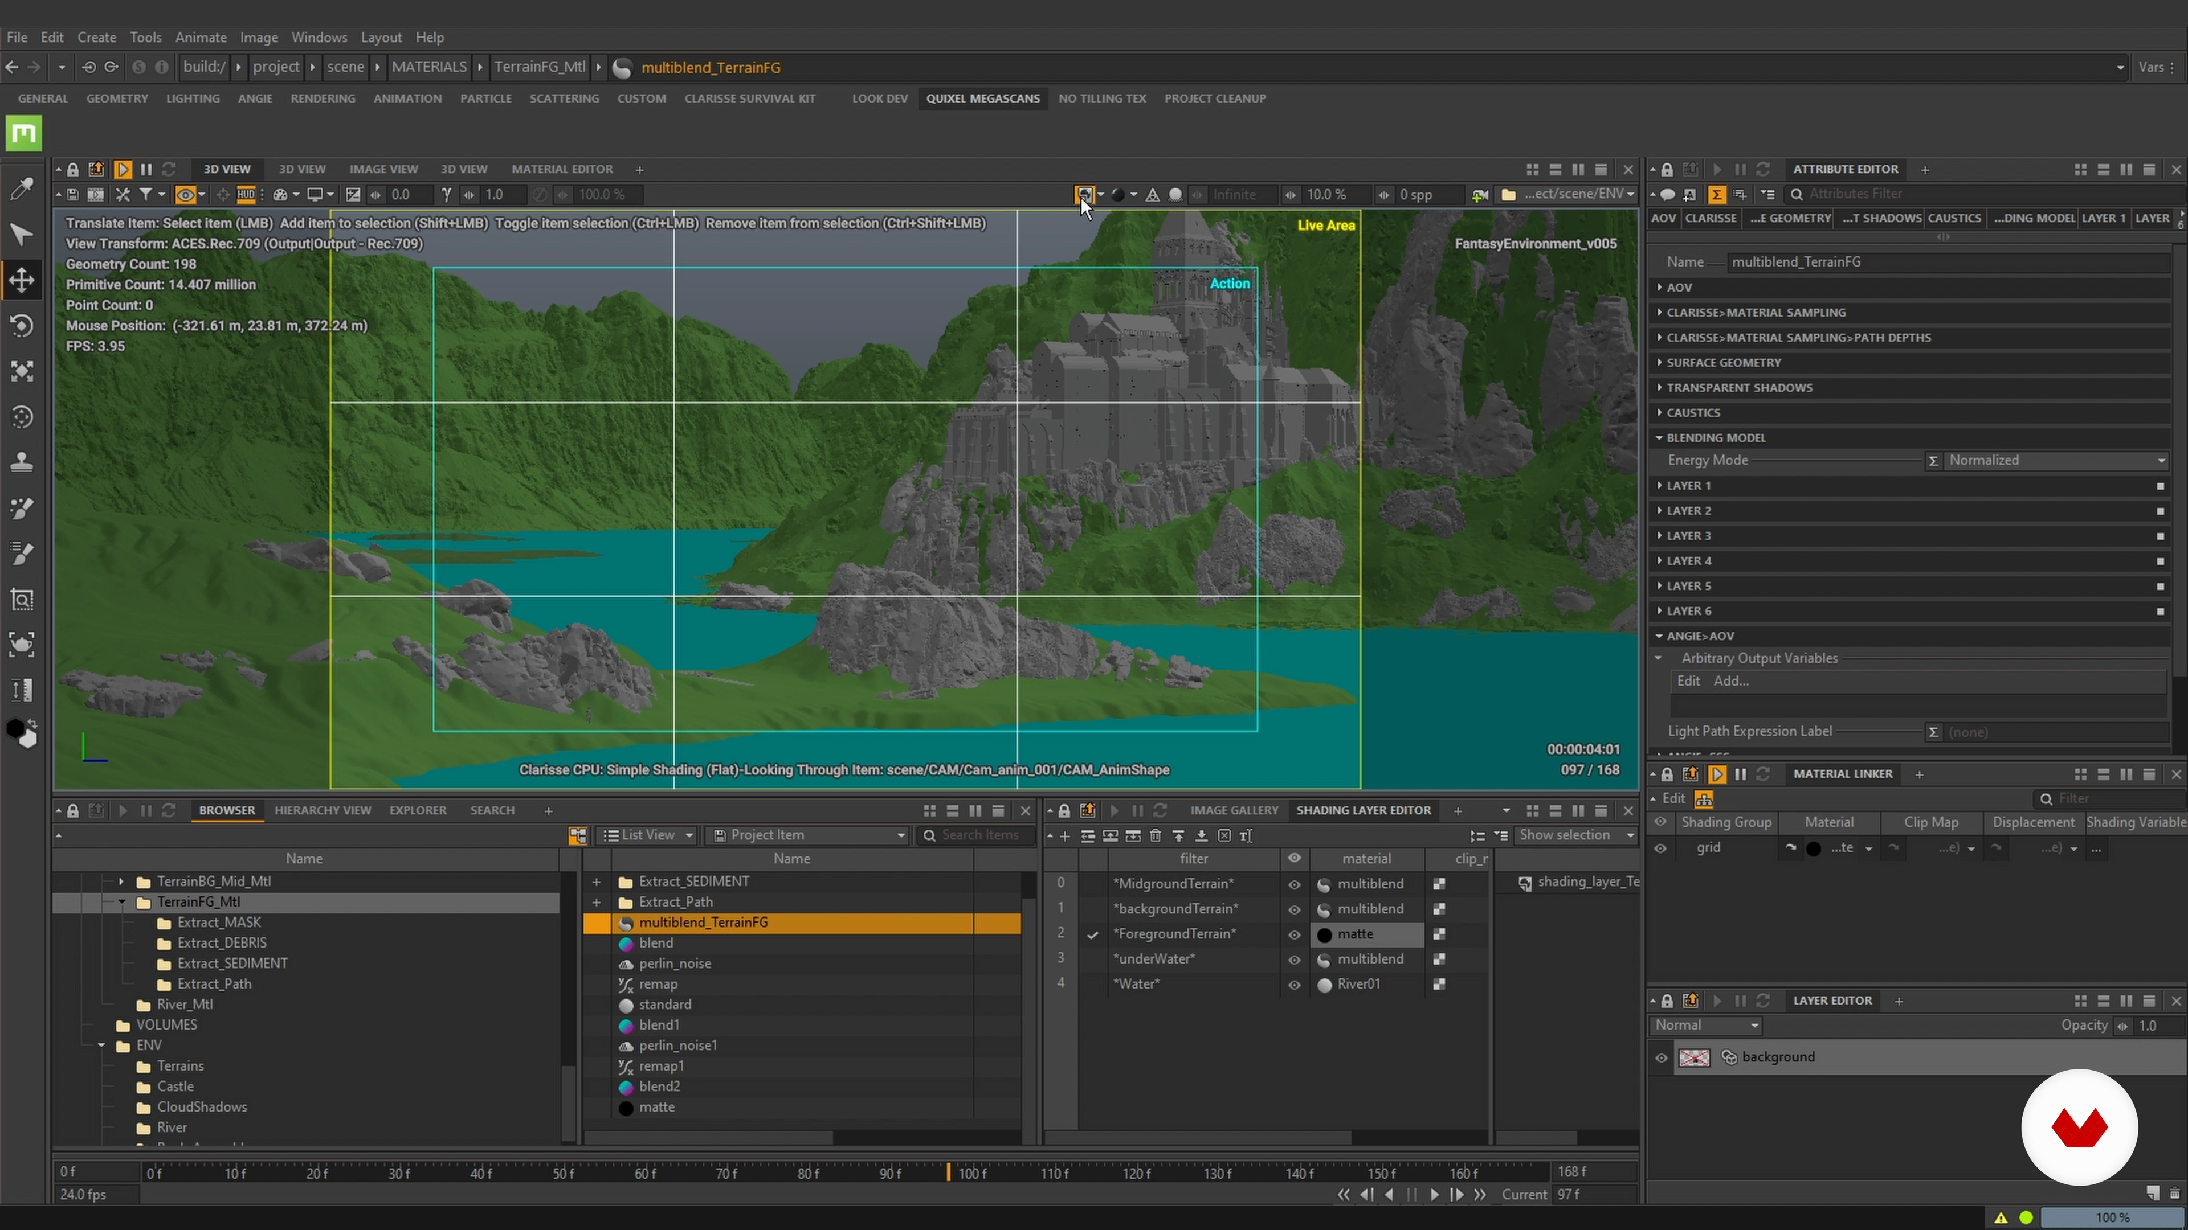Click the film strip icon in viewport toolbar

(x=96, y=194)
